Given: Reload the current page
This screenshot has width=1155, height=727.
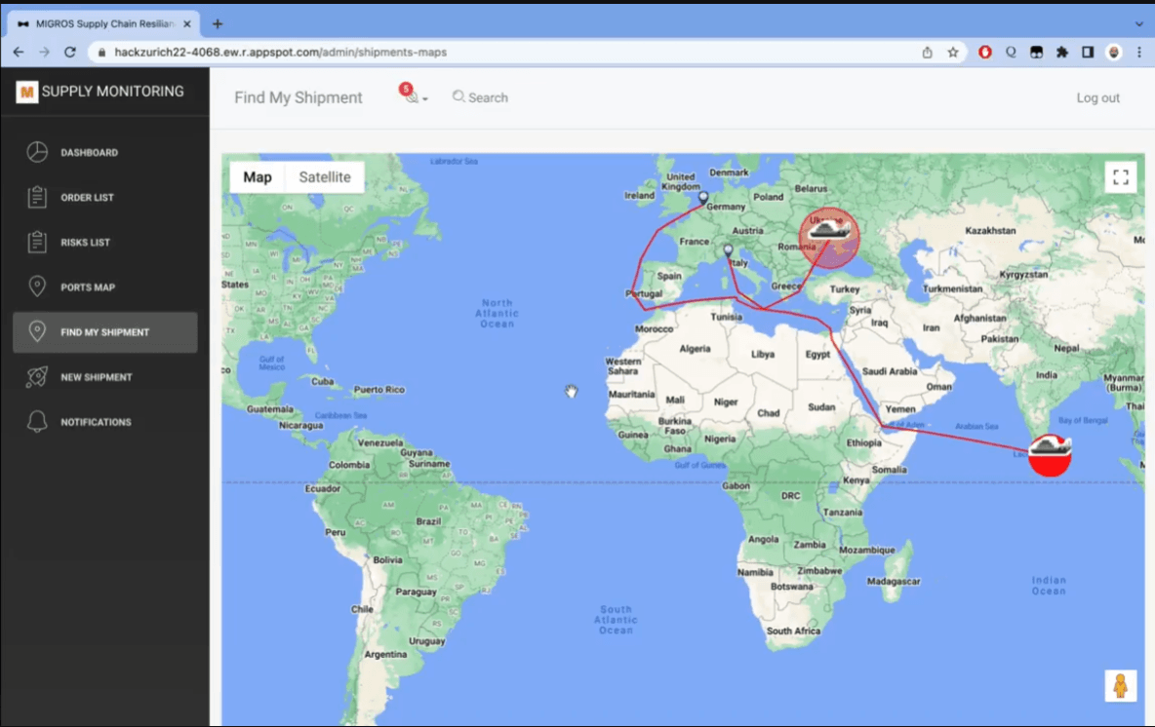Looking at the screenshot, I should tap(70, 53).
